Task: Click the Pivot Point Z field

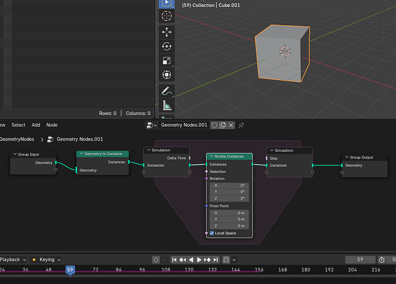Action: coord(229,226)
